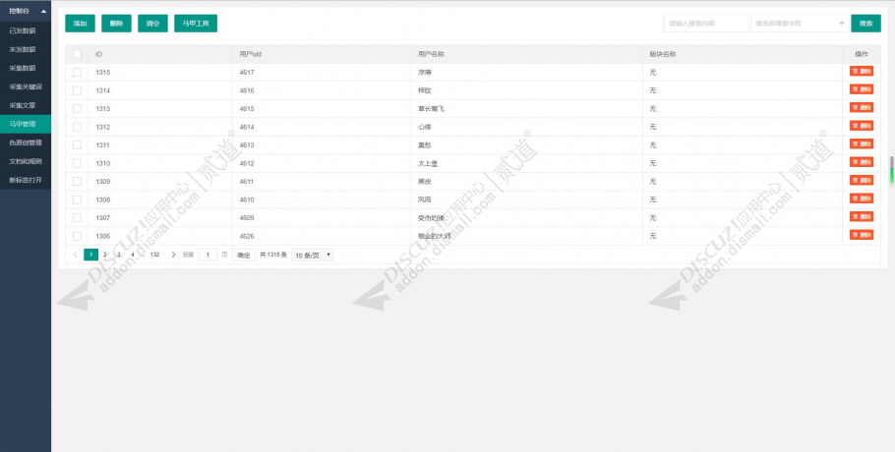Check the box for row ID 1308
Image resolution: width=895 pixels, height=452 pixels.
coord(77,199)
